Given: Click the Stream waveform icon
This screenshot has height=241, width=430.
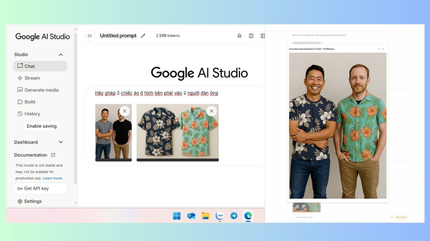Looking at the screenshot, I should pyautogui.click(x=20, y=78).
